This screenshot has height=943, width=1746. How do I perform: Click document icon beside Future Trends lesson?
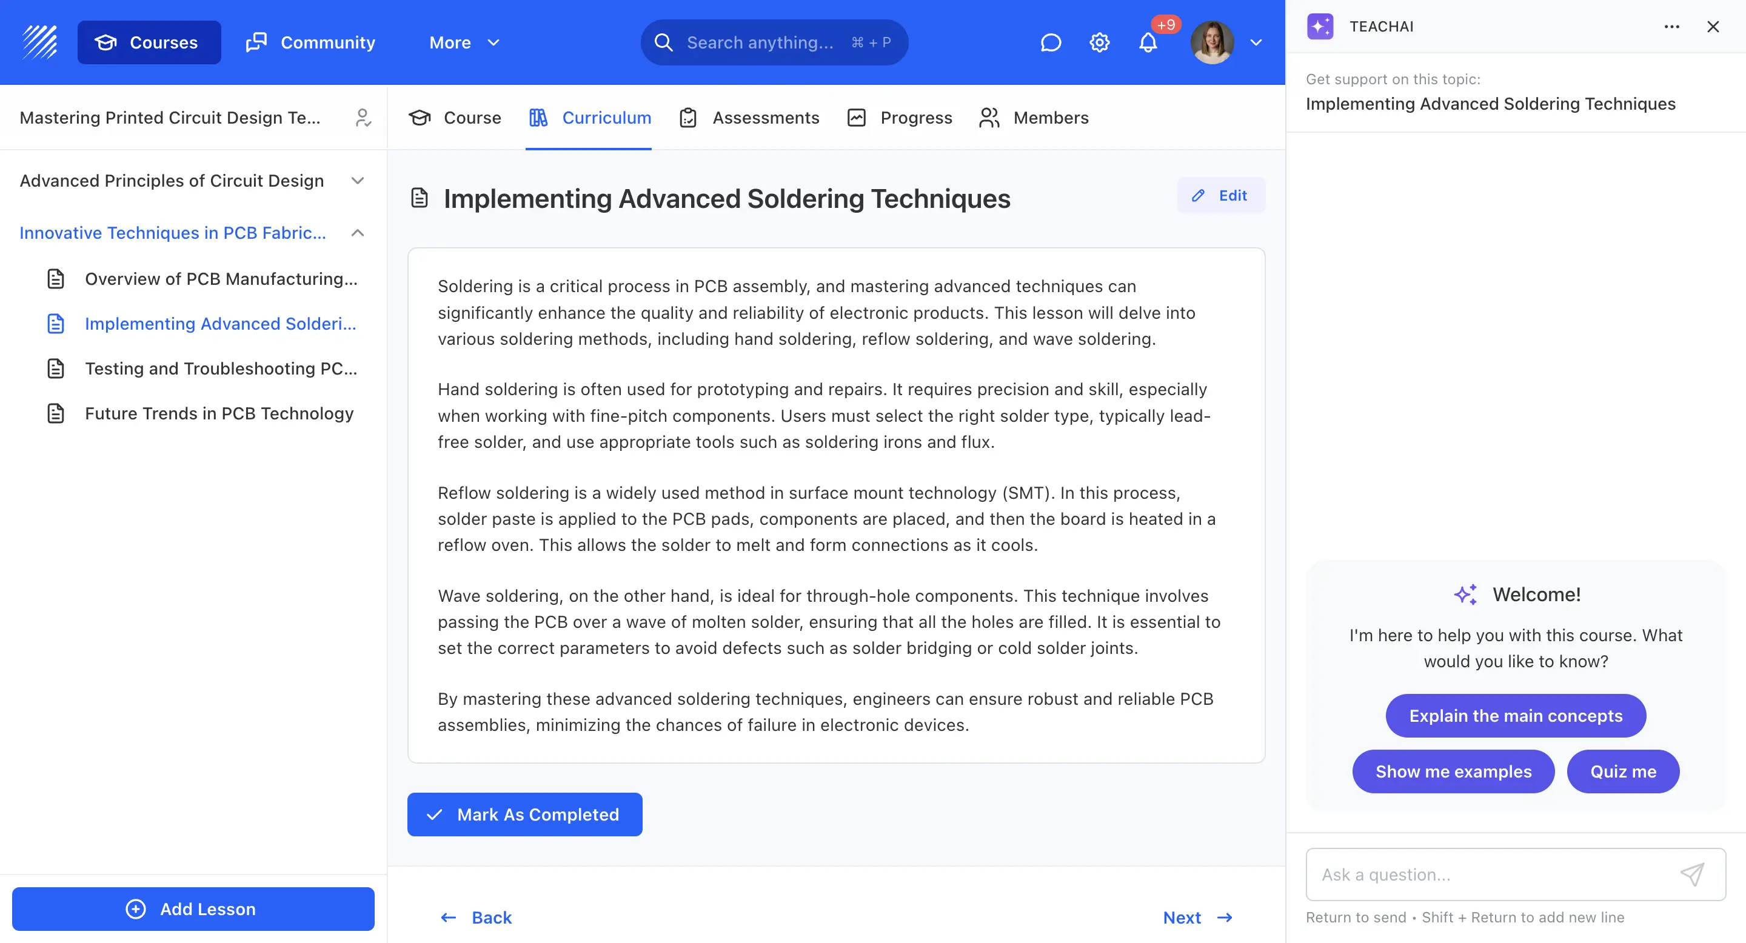pyautogui.click(x=56, y=413)
